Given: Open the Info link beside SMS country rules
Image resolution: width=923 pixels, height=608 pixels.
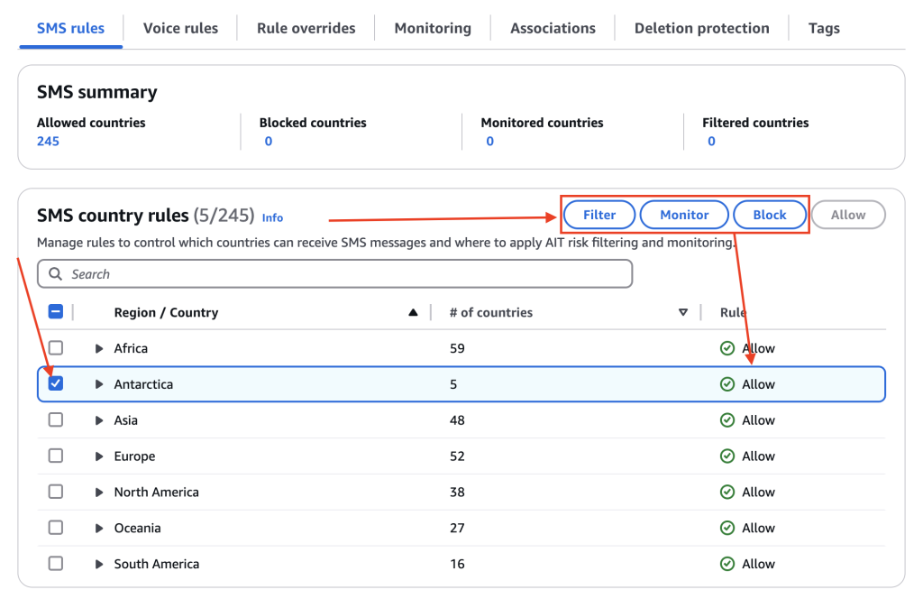Looking at the screenshot, I should pos(272,217).
